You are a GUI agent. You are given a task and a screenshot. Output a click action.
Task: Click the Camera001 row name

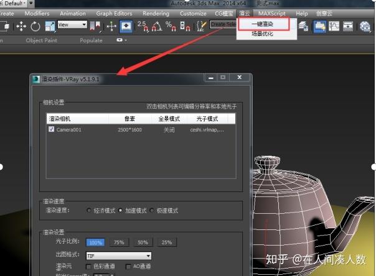coord(69,130)
